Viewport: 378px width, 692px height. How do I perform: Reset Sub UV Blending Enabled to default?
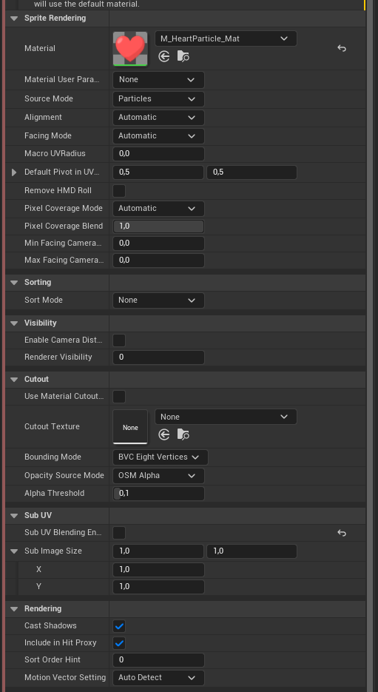coord(342,533)
